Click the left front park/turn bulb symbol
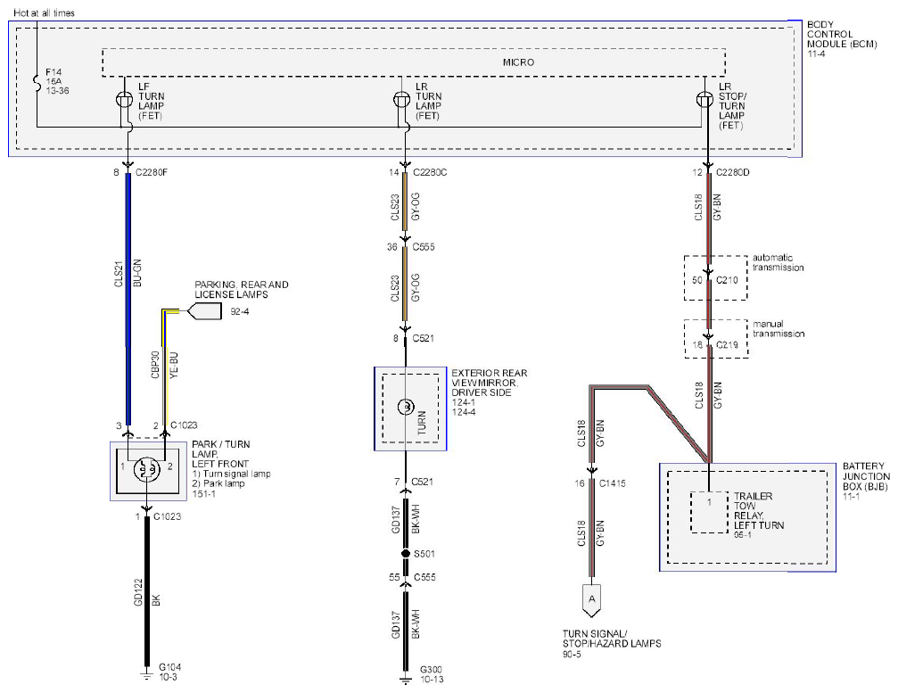The width and height of the screenshot is (898, 693). click(145, 470)
